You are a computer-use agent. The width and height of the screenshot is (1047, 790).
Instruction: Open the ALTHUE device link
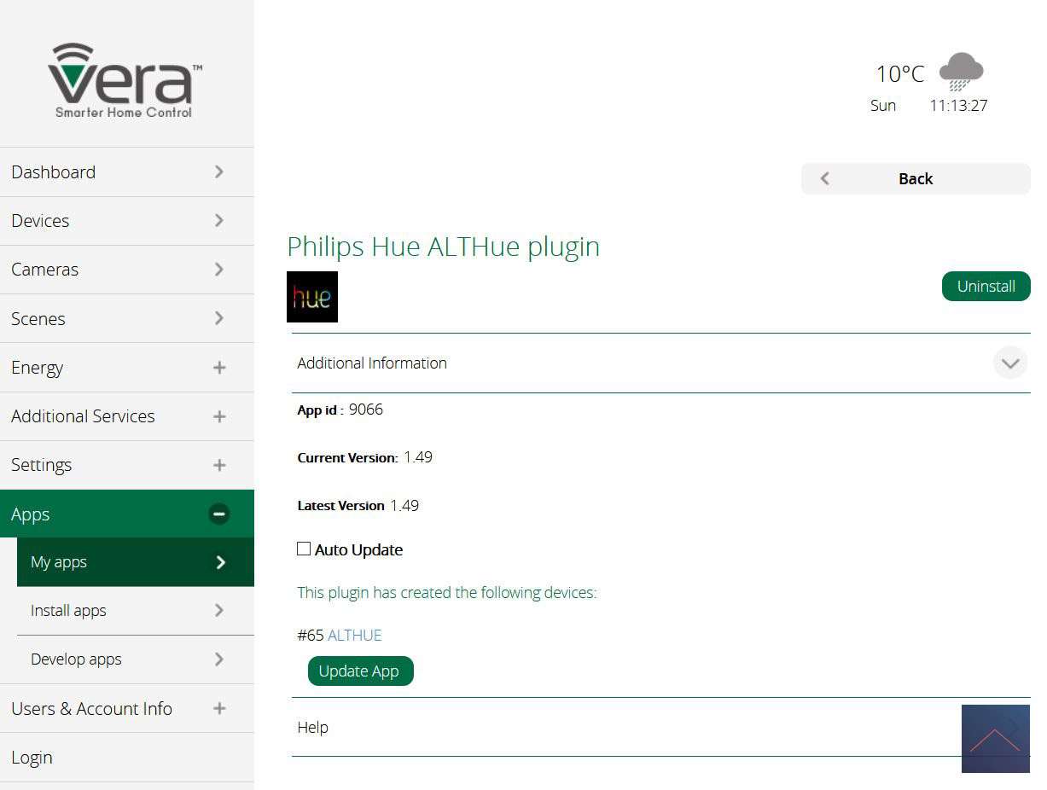pos(354,636)
